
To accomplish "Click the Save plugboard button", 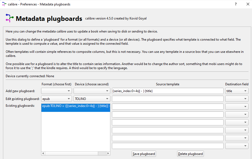I will click(x=144, y=154).
